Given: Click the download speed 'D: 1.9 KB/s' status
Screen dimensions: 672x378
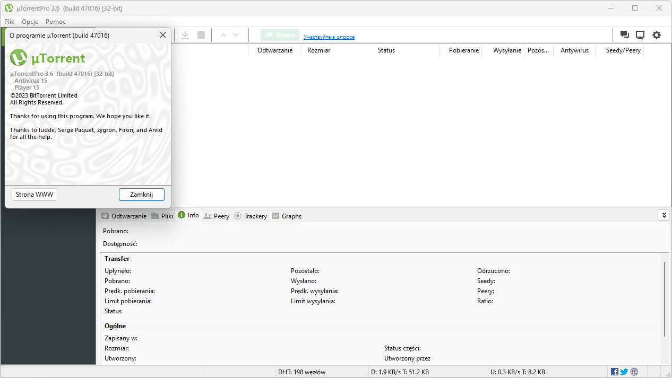Looking at the screenshot, I should pos(400,372).
